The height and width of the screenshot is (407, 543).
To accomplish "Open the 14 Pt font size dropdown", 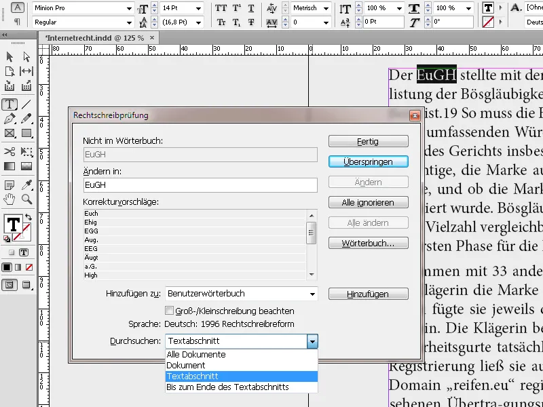I will (198, 8).
